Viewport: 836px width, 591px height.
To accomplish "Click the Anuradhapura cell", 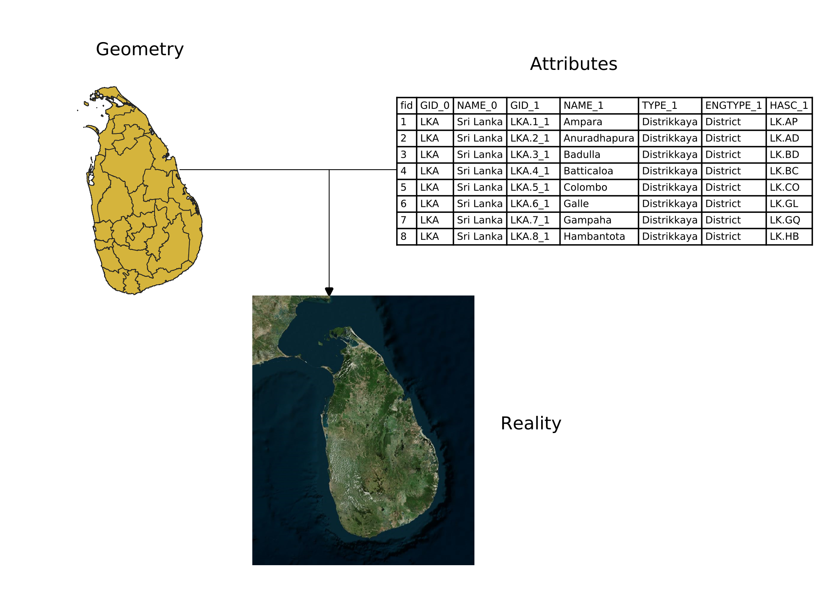I will 599,138.
